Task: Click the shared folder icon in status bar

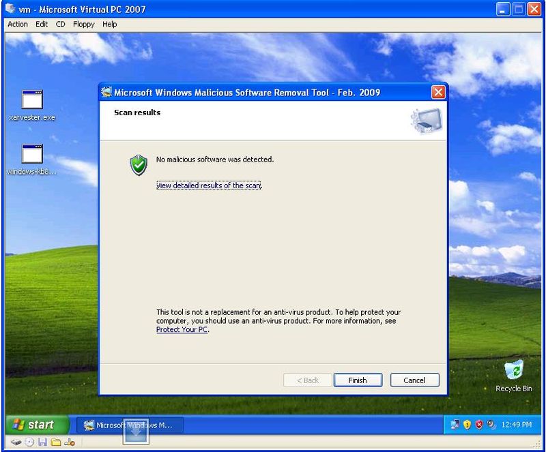Action: 55,442
